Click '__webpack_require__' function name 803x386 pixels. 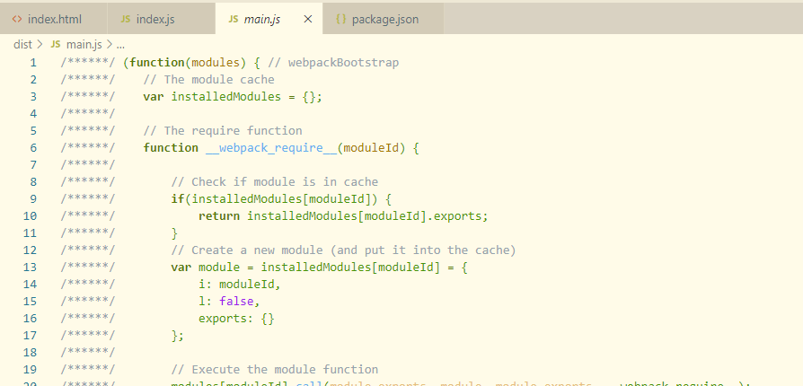(x=271, y=148)
